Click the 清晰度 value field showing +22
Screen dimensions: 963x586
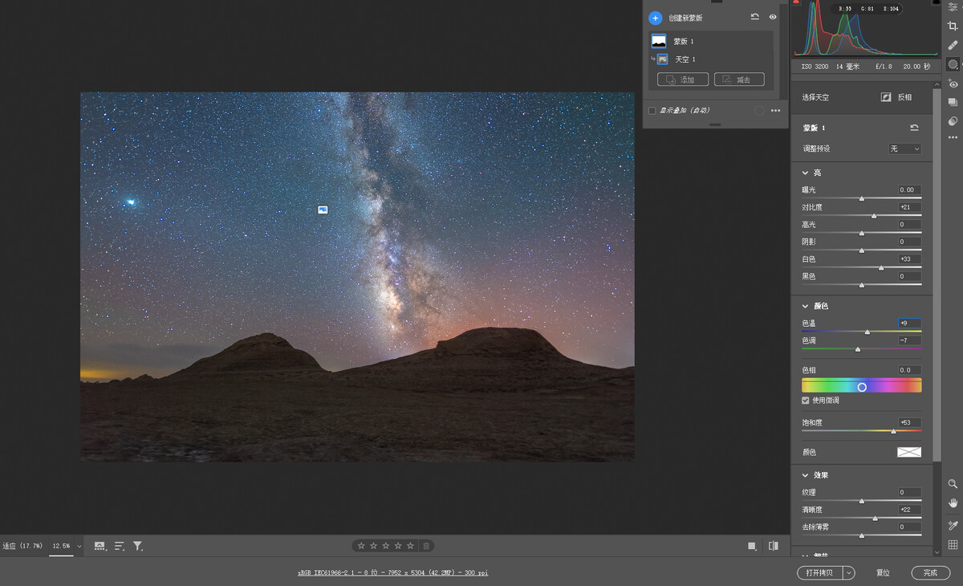coord(910,510)
